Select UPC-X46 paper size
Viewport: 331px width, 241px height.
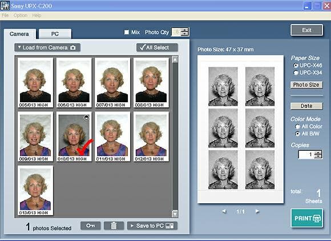[296, 65]
